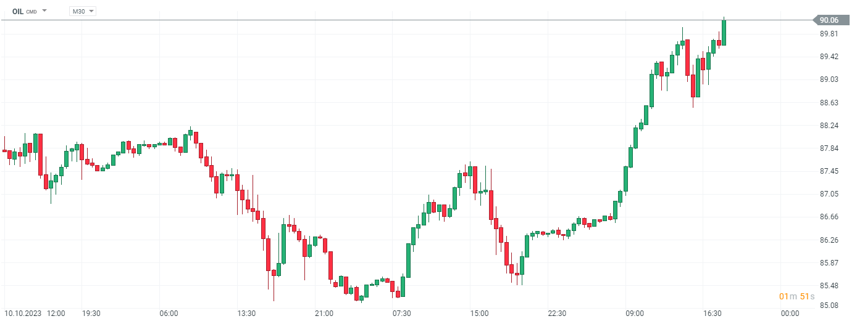Select the 16:30 time axis marker

(713, 314)
